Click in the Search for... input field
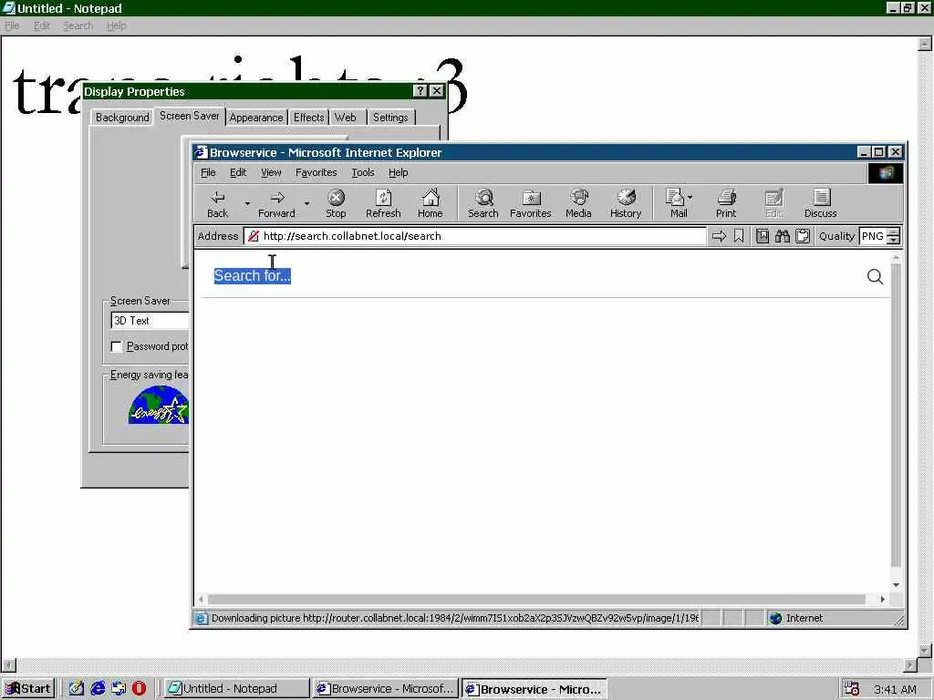The width and height of the screenshot is (934, 700). (536, 276)
